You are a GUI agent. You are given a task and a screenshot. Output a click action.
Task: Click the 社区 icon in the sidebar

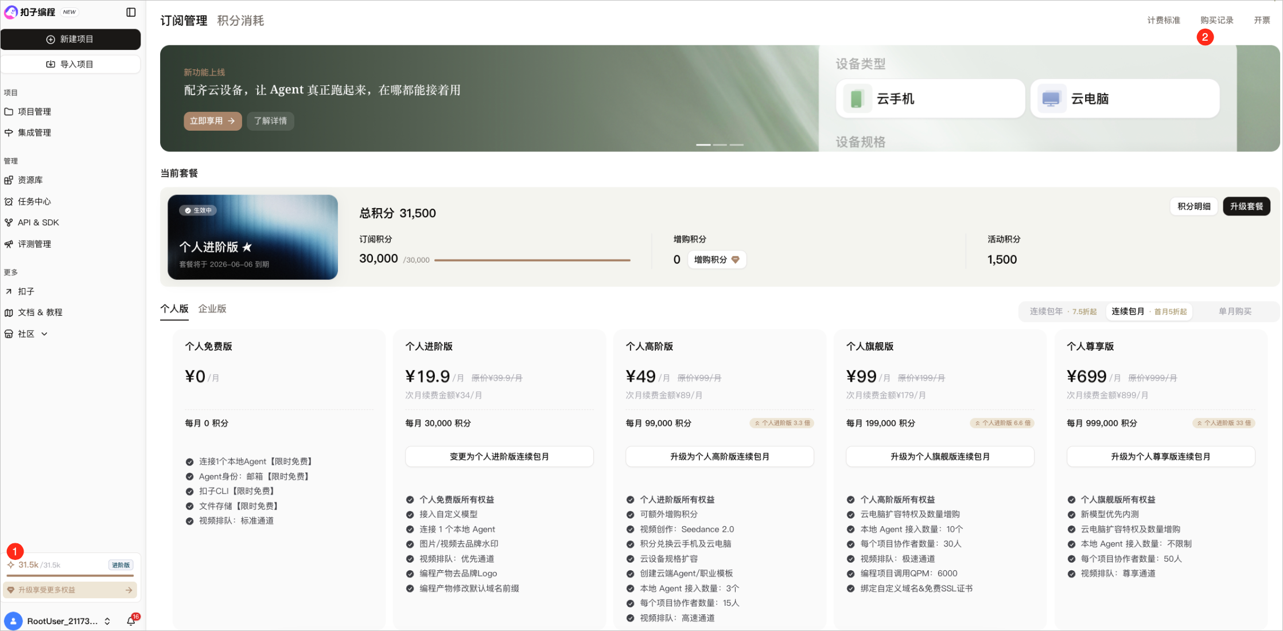pyautogui.click(x=9, y=334)
